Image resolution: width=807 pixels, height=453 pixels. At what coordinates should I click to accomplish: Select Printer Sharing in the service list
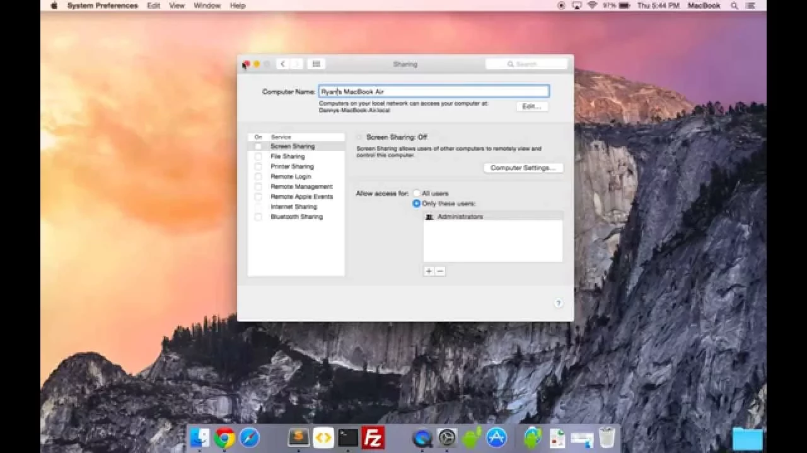click(296, 167)
